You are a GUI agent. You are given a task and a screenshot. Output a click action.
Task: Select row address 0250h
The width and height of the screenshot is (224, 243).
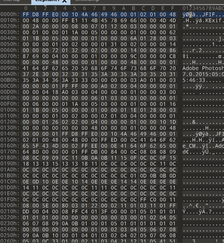10,235
